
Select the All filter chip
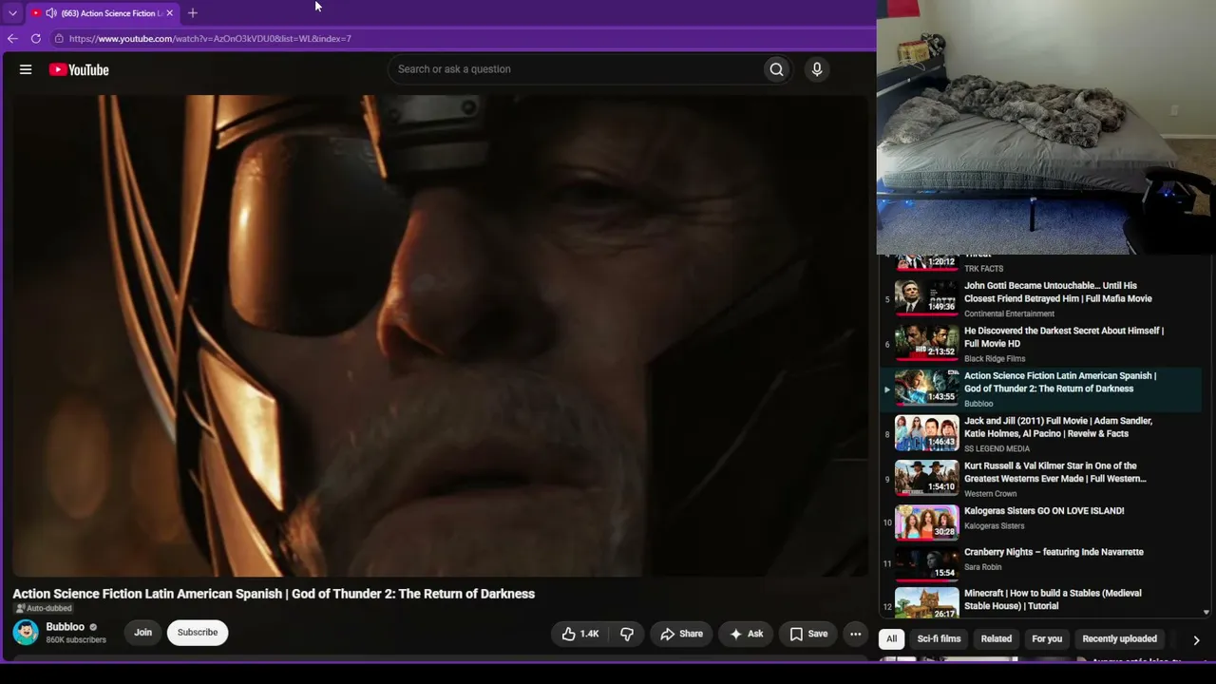891,639
